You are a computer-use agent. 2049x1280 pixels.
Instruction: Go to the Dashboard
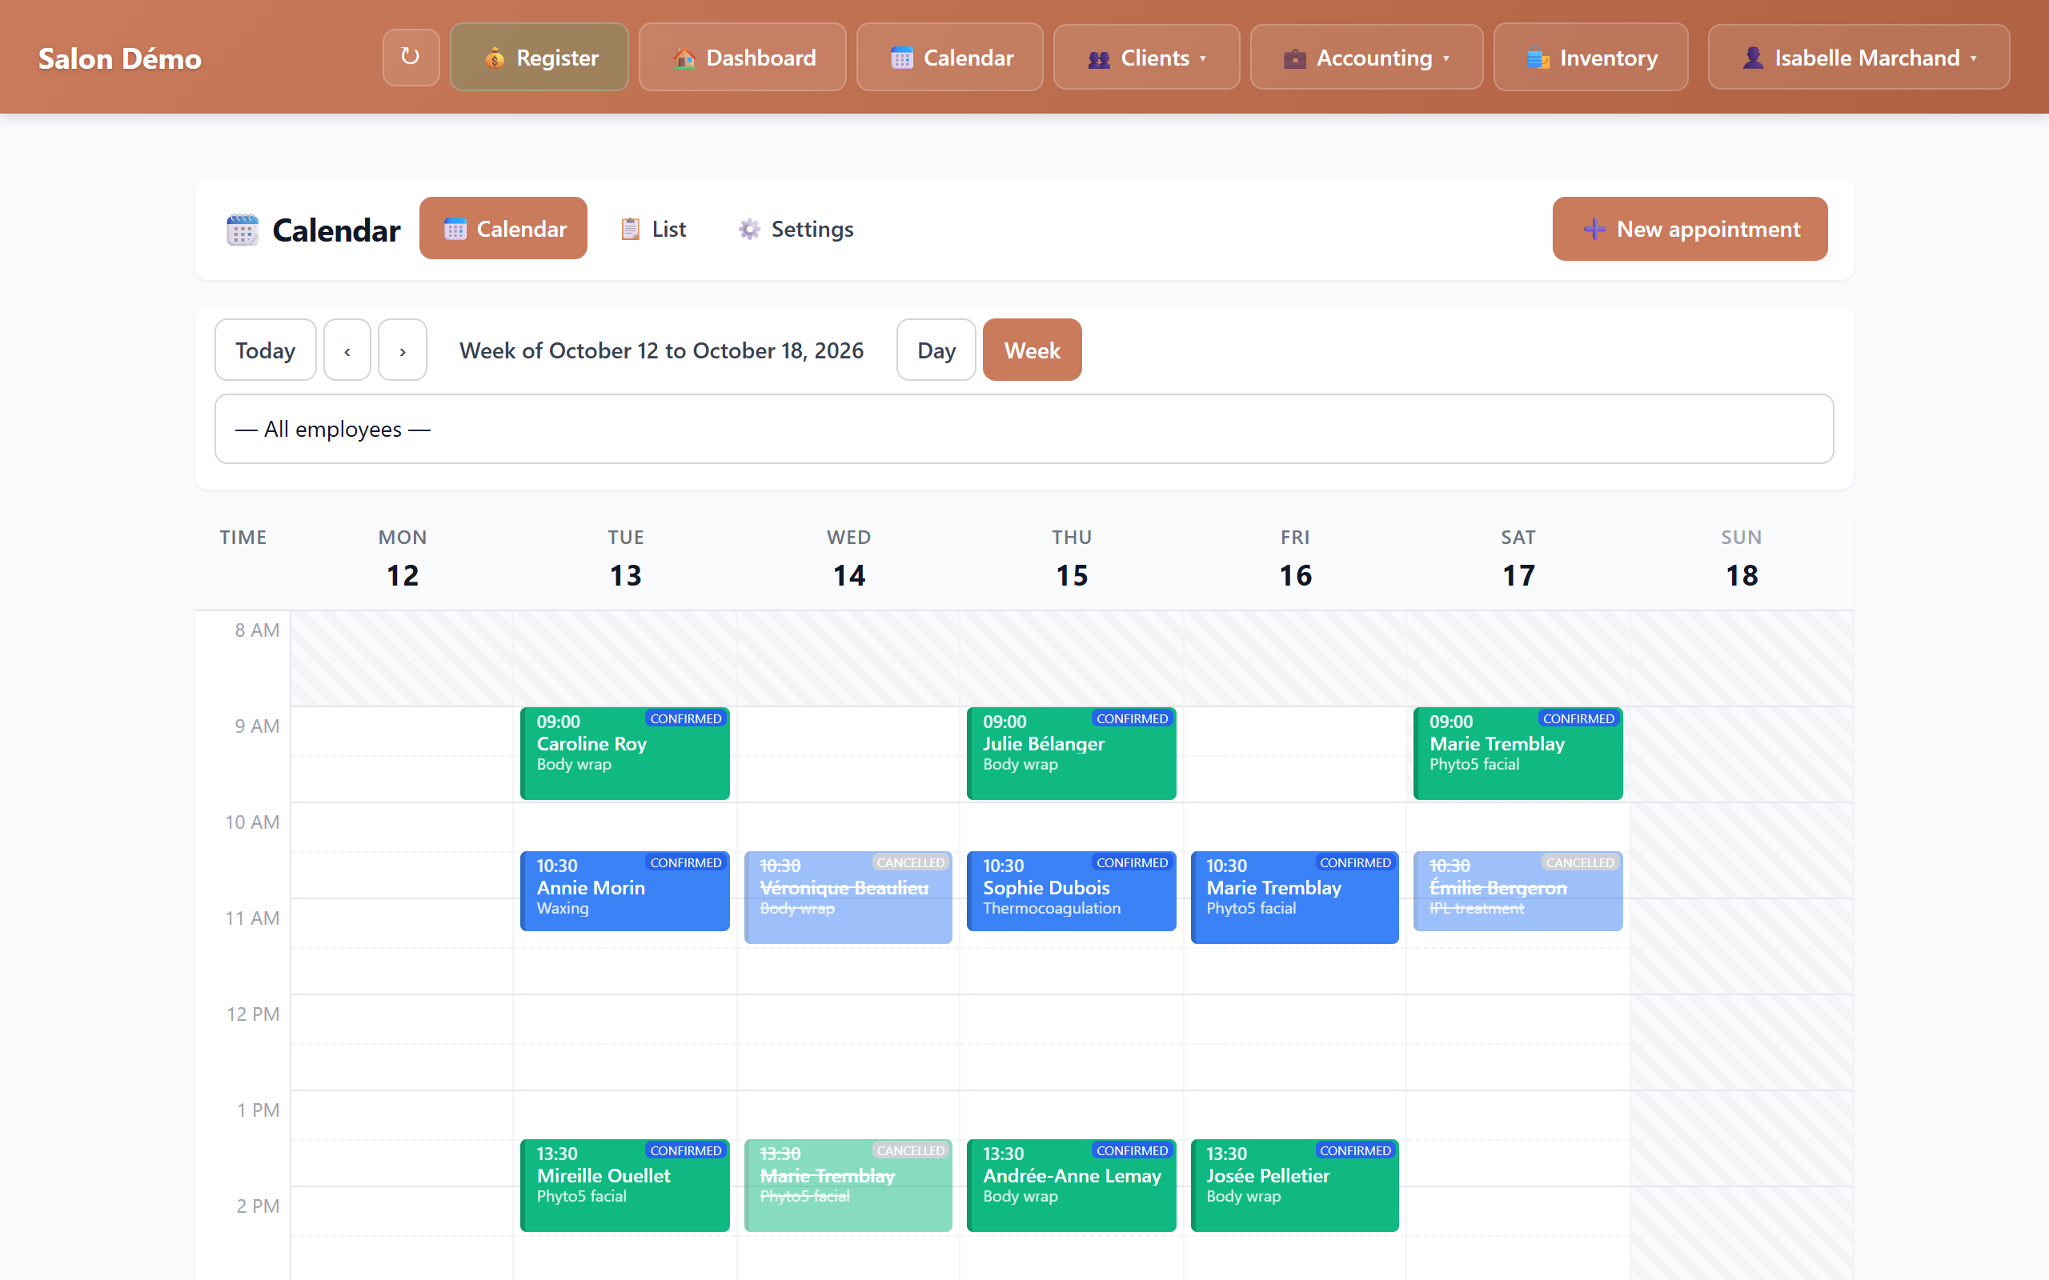pyautogui.click(x=743, y=58)
